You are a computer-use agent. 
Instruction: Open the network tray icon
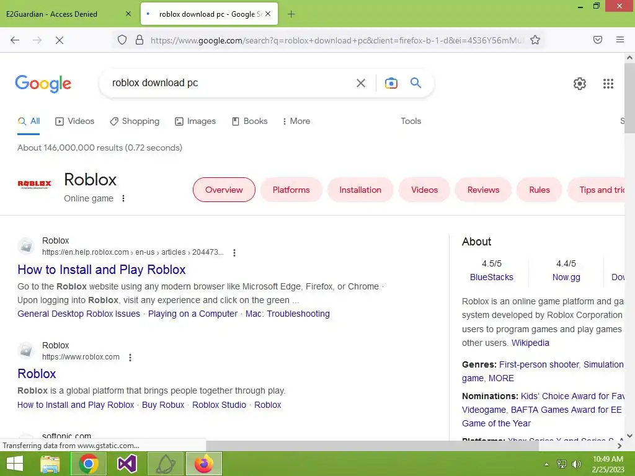coord(562,464)
